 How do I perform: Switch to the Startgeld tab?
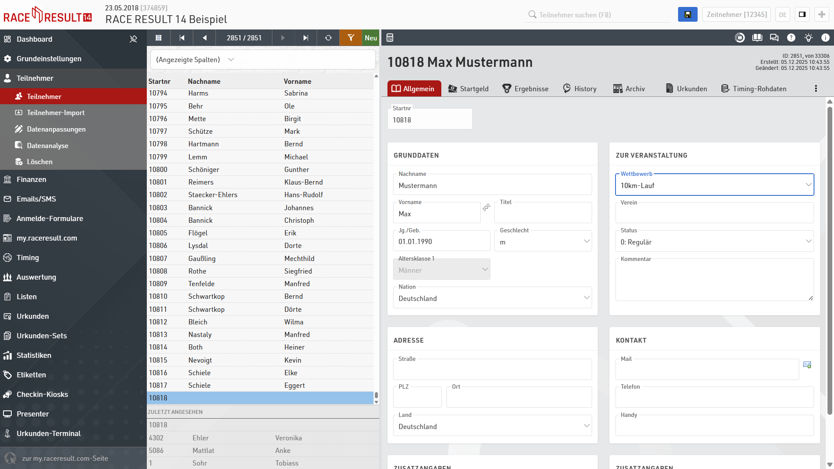[468, 89]
